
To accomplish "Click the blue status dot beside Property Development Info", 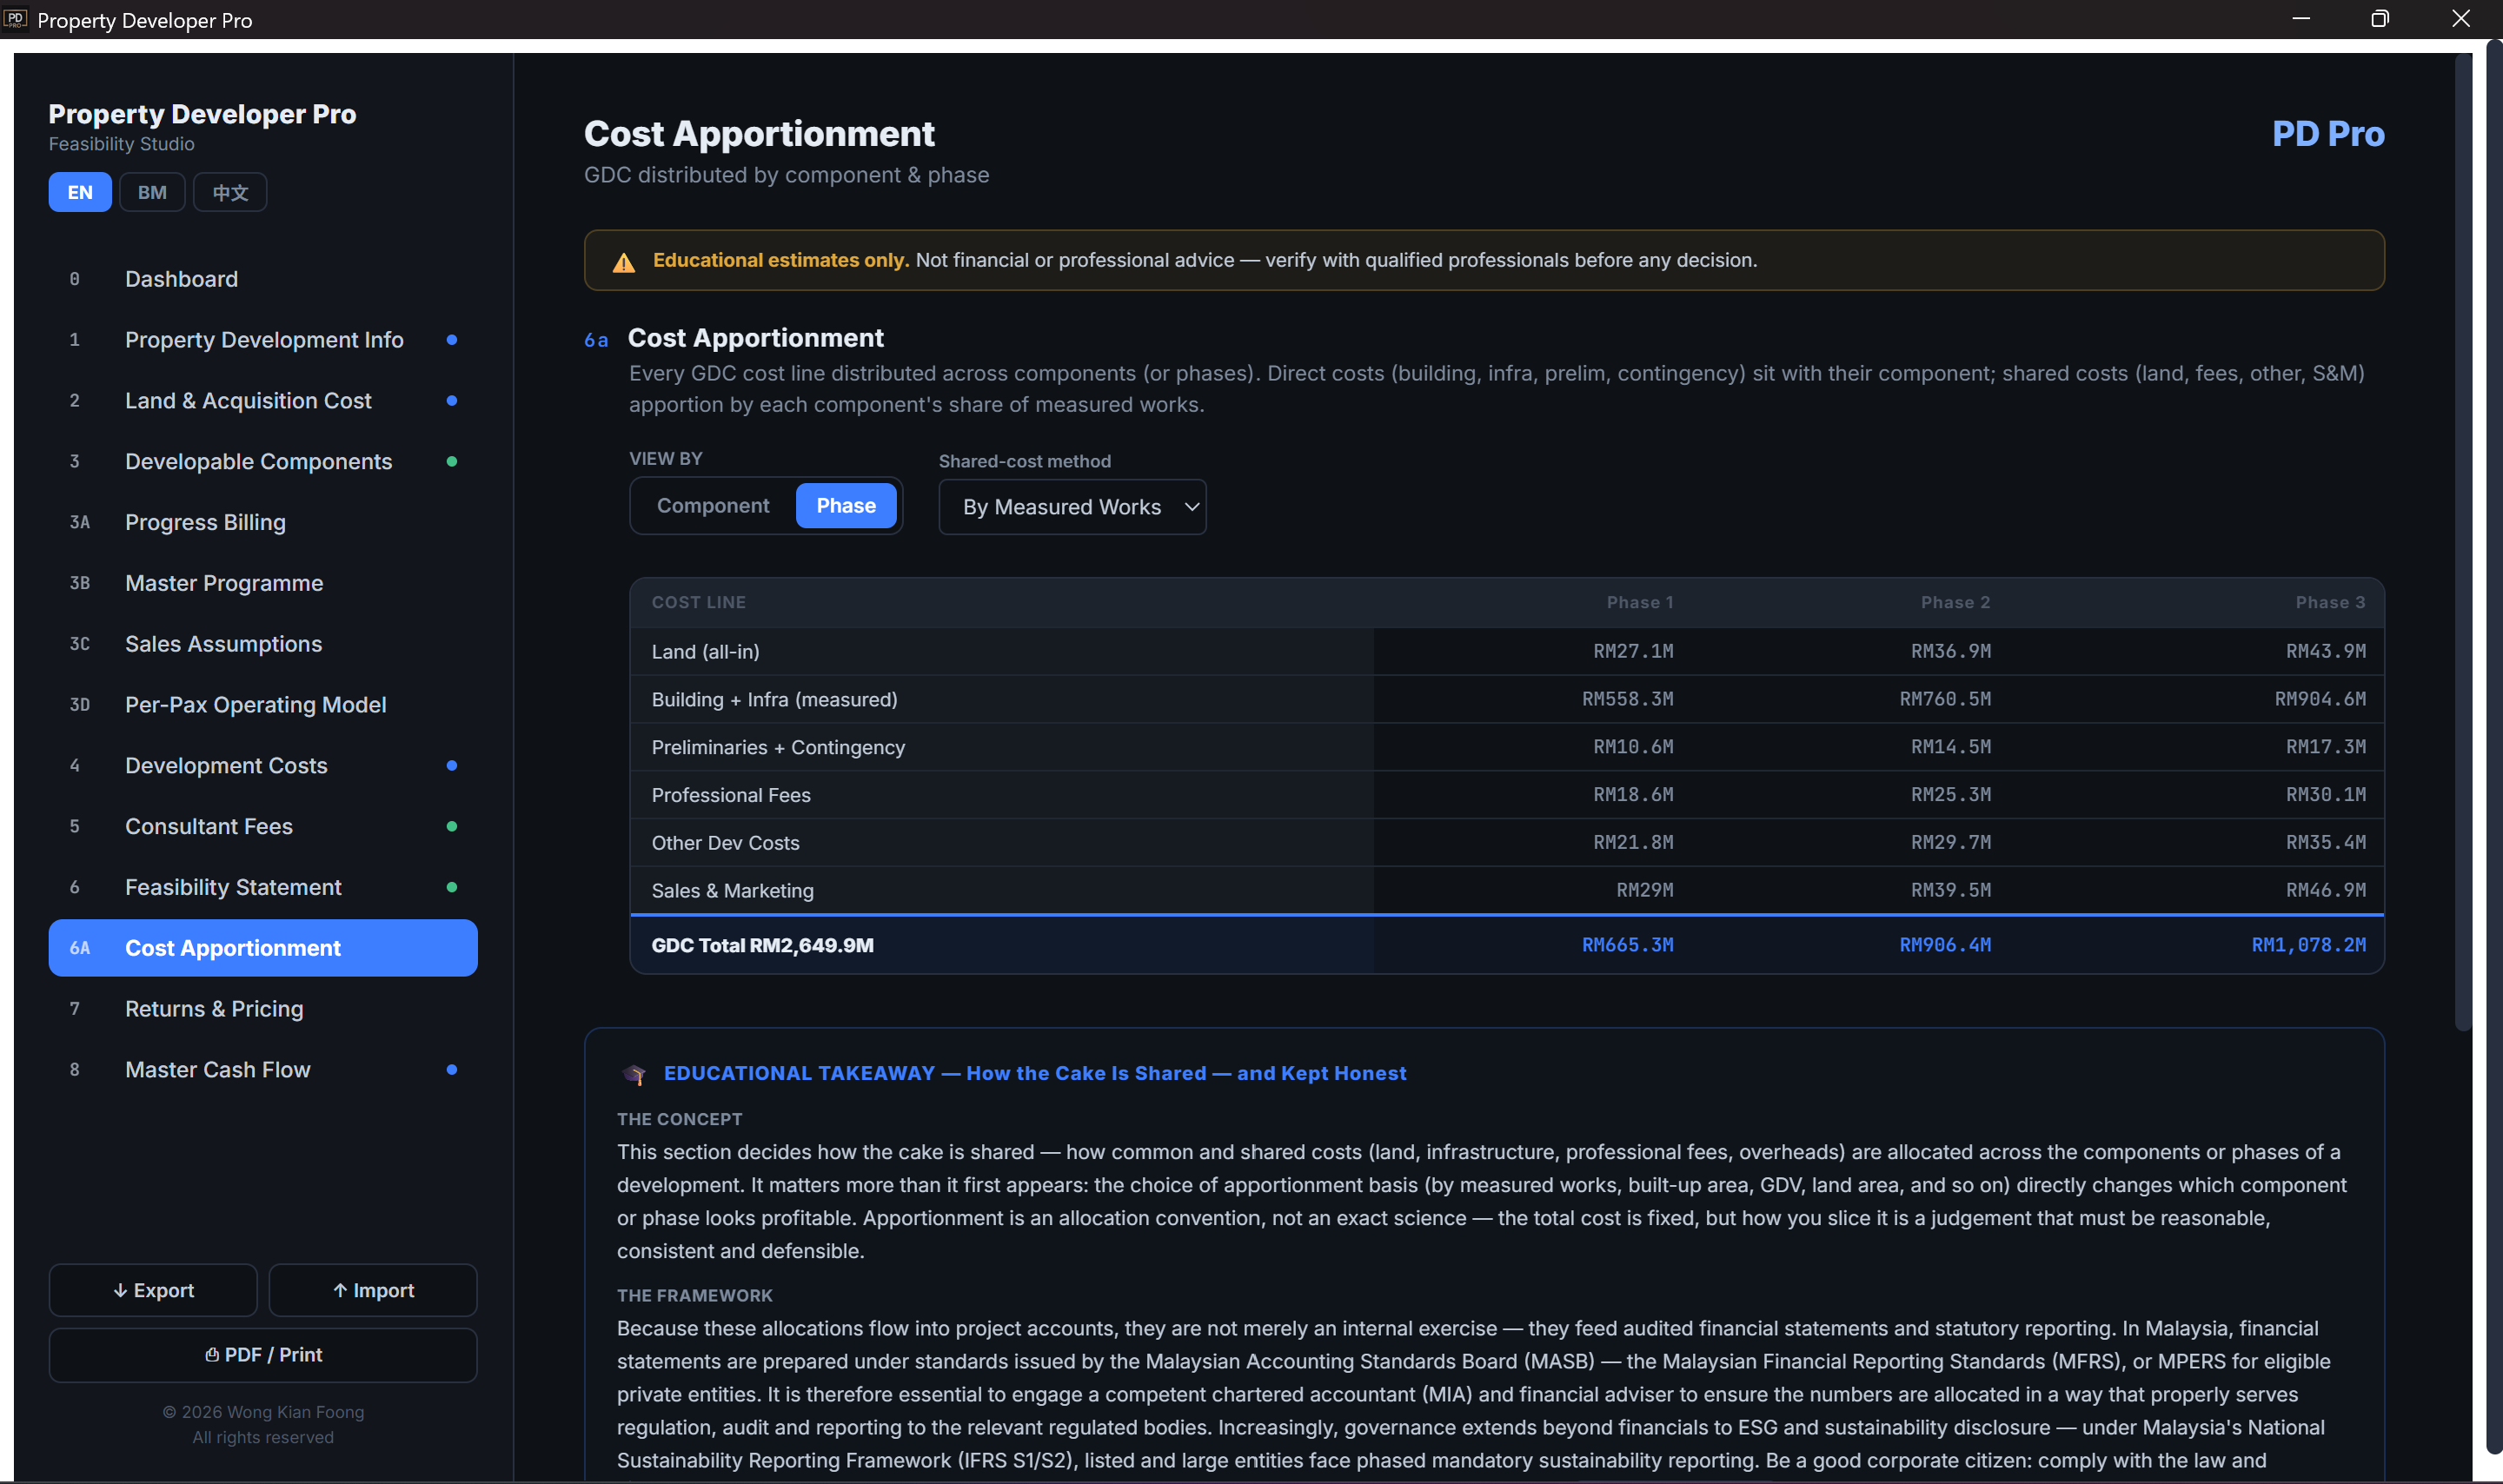I will [x=452, y=340].
